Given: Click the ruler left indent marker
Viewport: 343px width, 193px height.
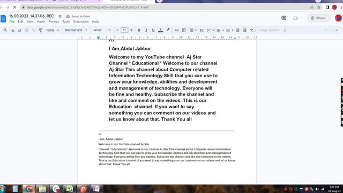Looking at the screenshot, I should pyautogui.click(x=99, y=38).
